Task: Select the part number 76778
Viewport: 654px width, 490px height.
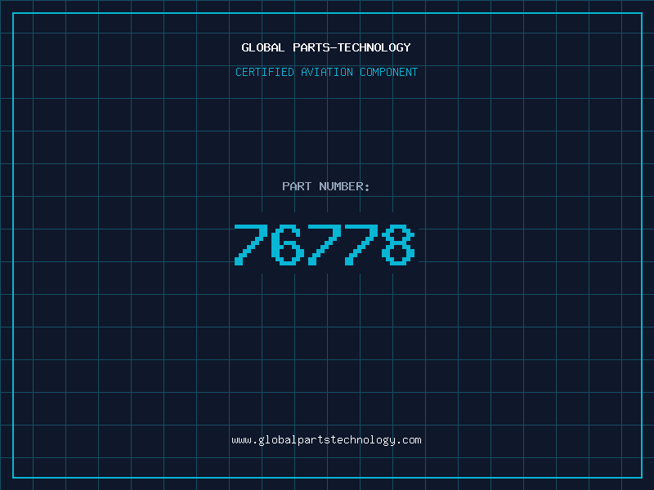Action: click(x=325, y=244)
